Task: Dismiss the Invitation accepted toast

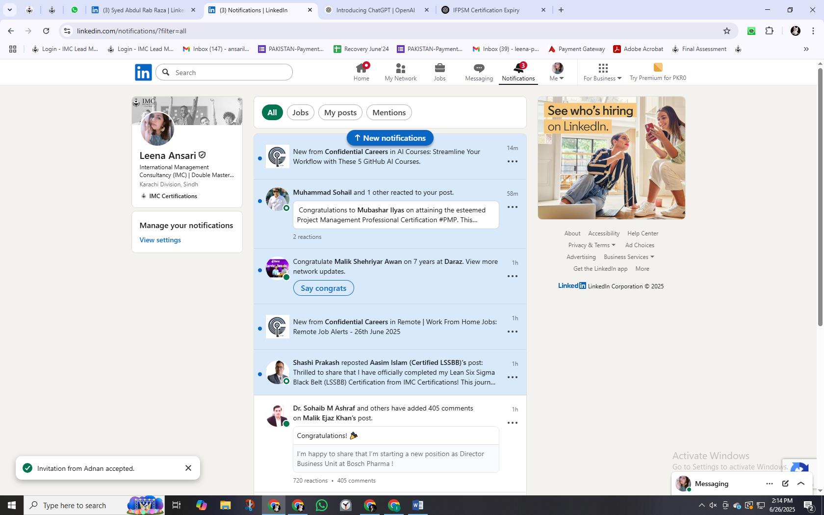Action: click(188, 468)
